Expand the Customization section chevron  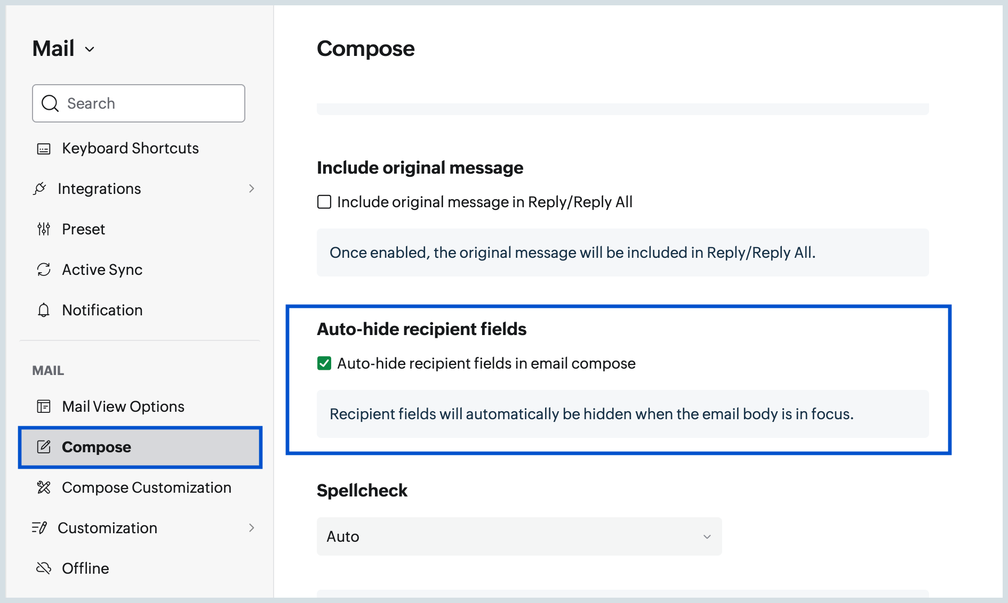click(x=252, y=528)
